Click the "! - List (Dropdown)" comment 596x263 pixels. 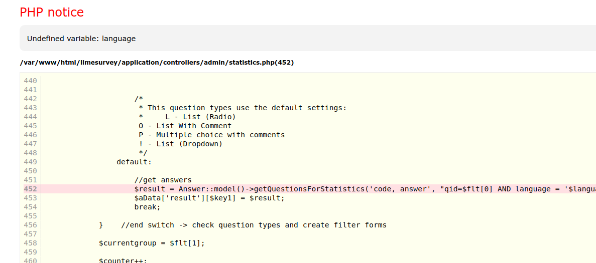[180, 144]
